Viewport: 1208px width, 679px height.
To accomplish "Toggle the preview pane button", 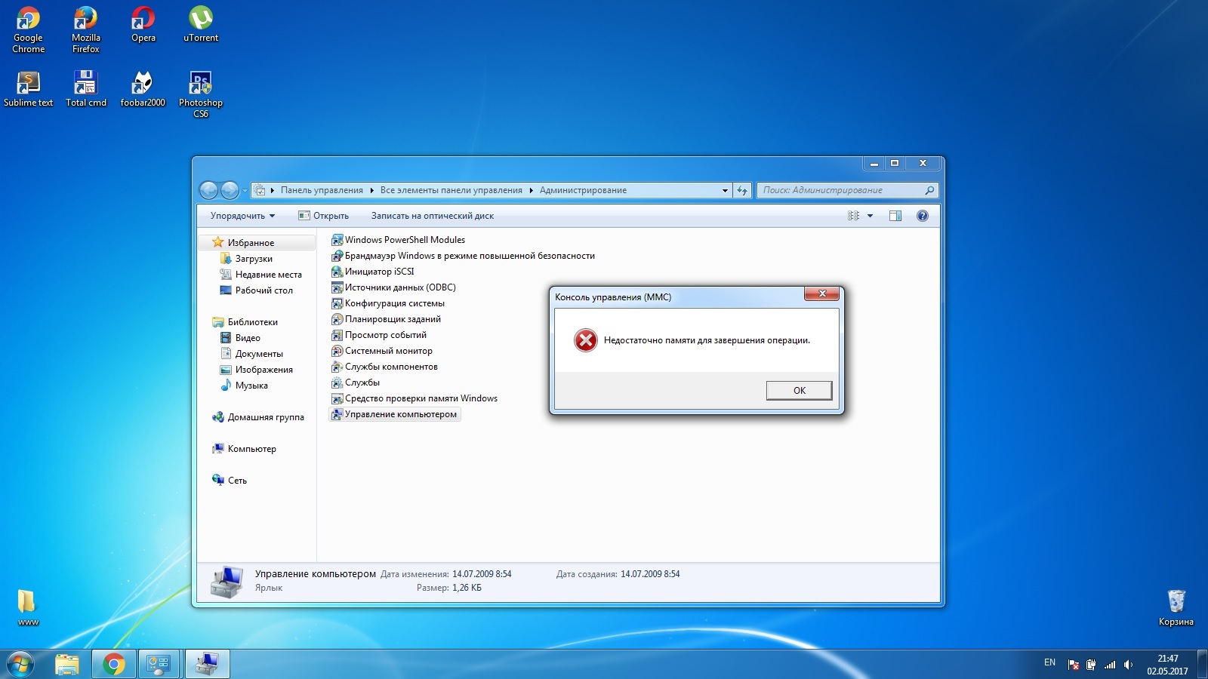I will click(x=895, y=216).
